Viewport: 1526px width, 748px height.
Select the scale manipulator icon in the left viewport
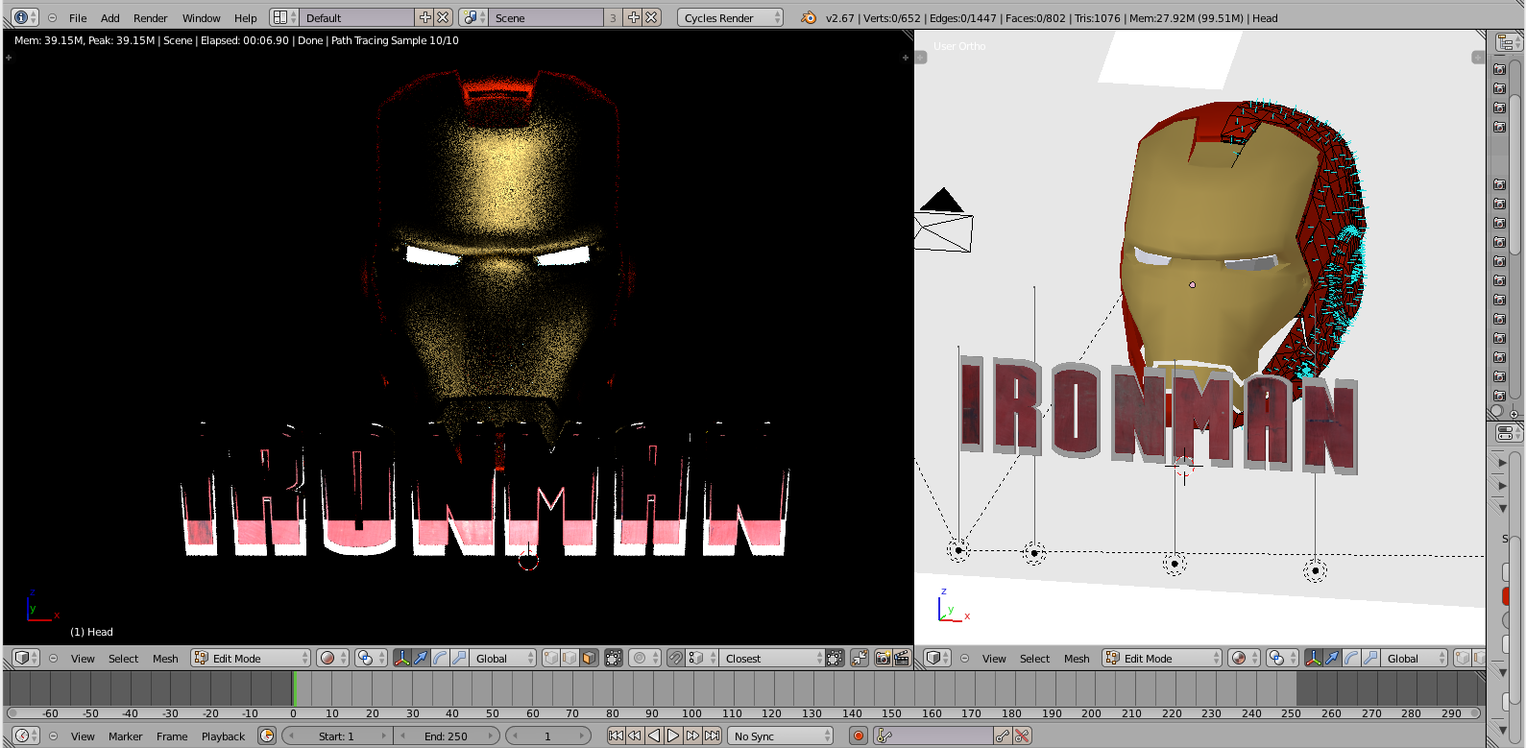tap(459, 659)
